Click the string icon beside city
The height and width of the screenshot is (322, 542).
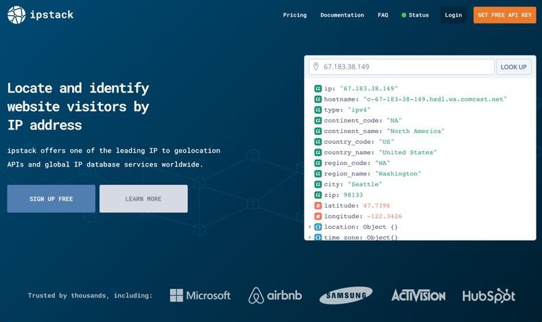318,185
